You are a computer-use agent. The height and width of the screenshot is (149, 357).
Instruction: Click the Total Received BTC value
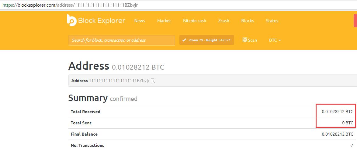coord(337,112)
